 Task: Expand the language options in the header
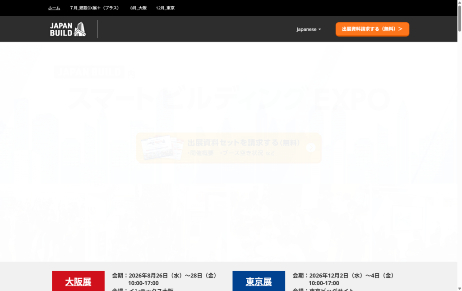[x=309, y=29]
